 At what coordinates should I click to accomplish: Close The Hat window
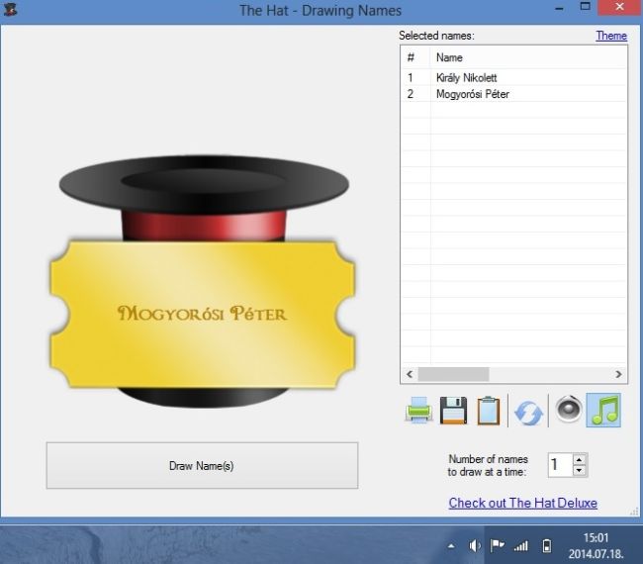(x=619, y=7)
